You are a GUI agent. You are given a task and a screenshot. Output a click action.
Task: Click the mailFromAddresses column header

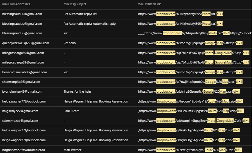pyautogui.click(x=16, y=4)
